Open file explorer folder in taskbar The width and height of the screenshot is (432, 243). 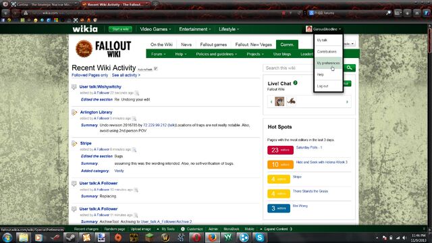pos(24,238)
